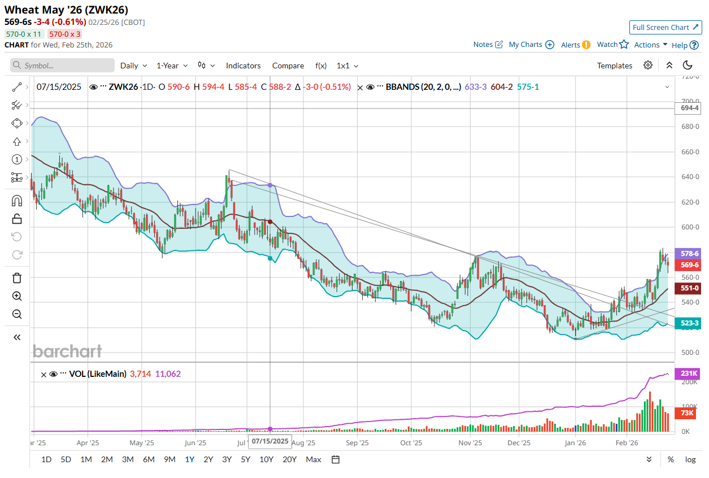Collapse the header with double up chevrons
The height and width of the screenshot is (478, 709).
pyautogui.click(x=669, y=66)
